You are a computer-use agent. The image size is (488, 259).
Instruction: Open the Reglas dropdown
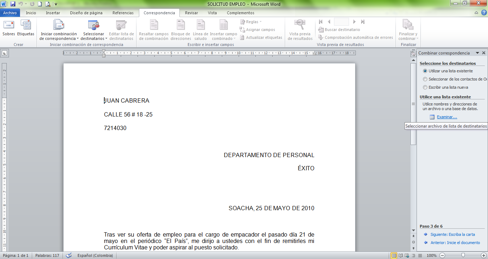pyautogui.click(x=251, y=22)
